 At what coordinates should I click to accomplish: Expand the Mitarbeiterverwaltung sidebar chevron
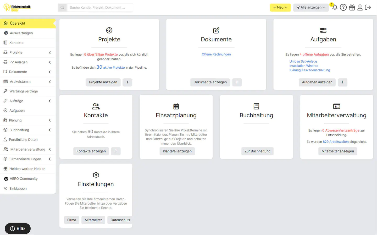coord(50,149)
